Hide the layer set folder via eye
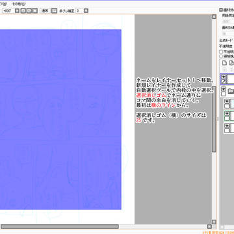234x234 pixels. tap(224, 89)
